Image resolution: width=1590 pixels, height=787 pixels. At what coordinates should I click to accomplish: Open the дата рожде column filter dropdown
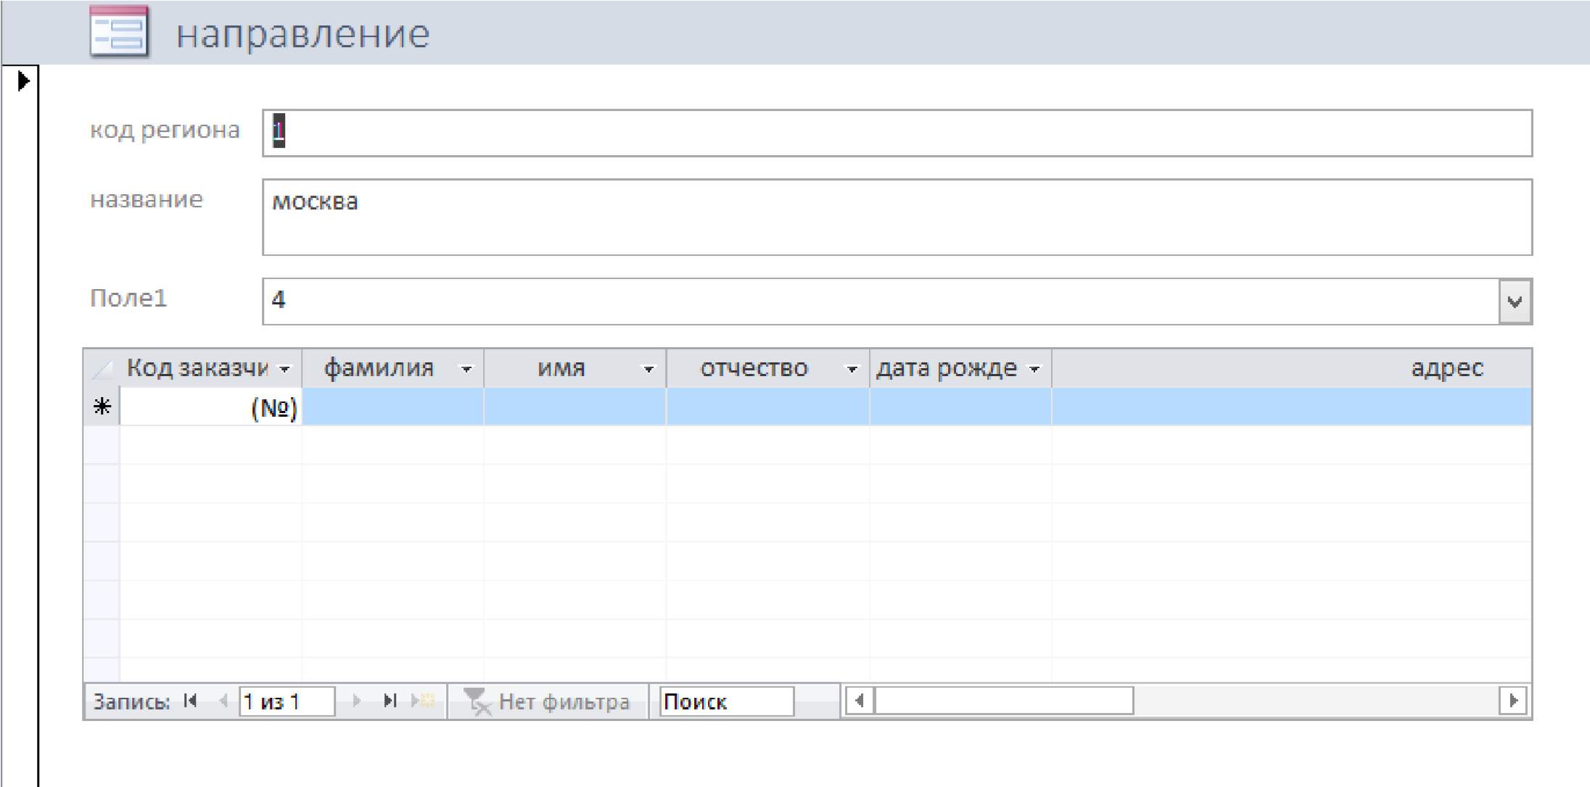[1034, 370]
